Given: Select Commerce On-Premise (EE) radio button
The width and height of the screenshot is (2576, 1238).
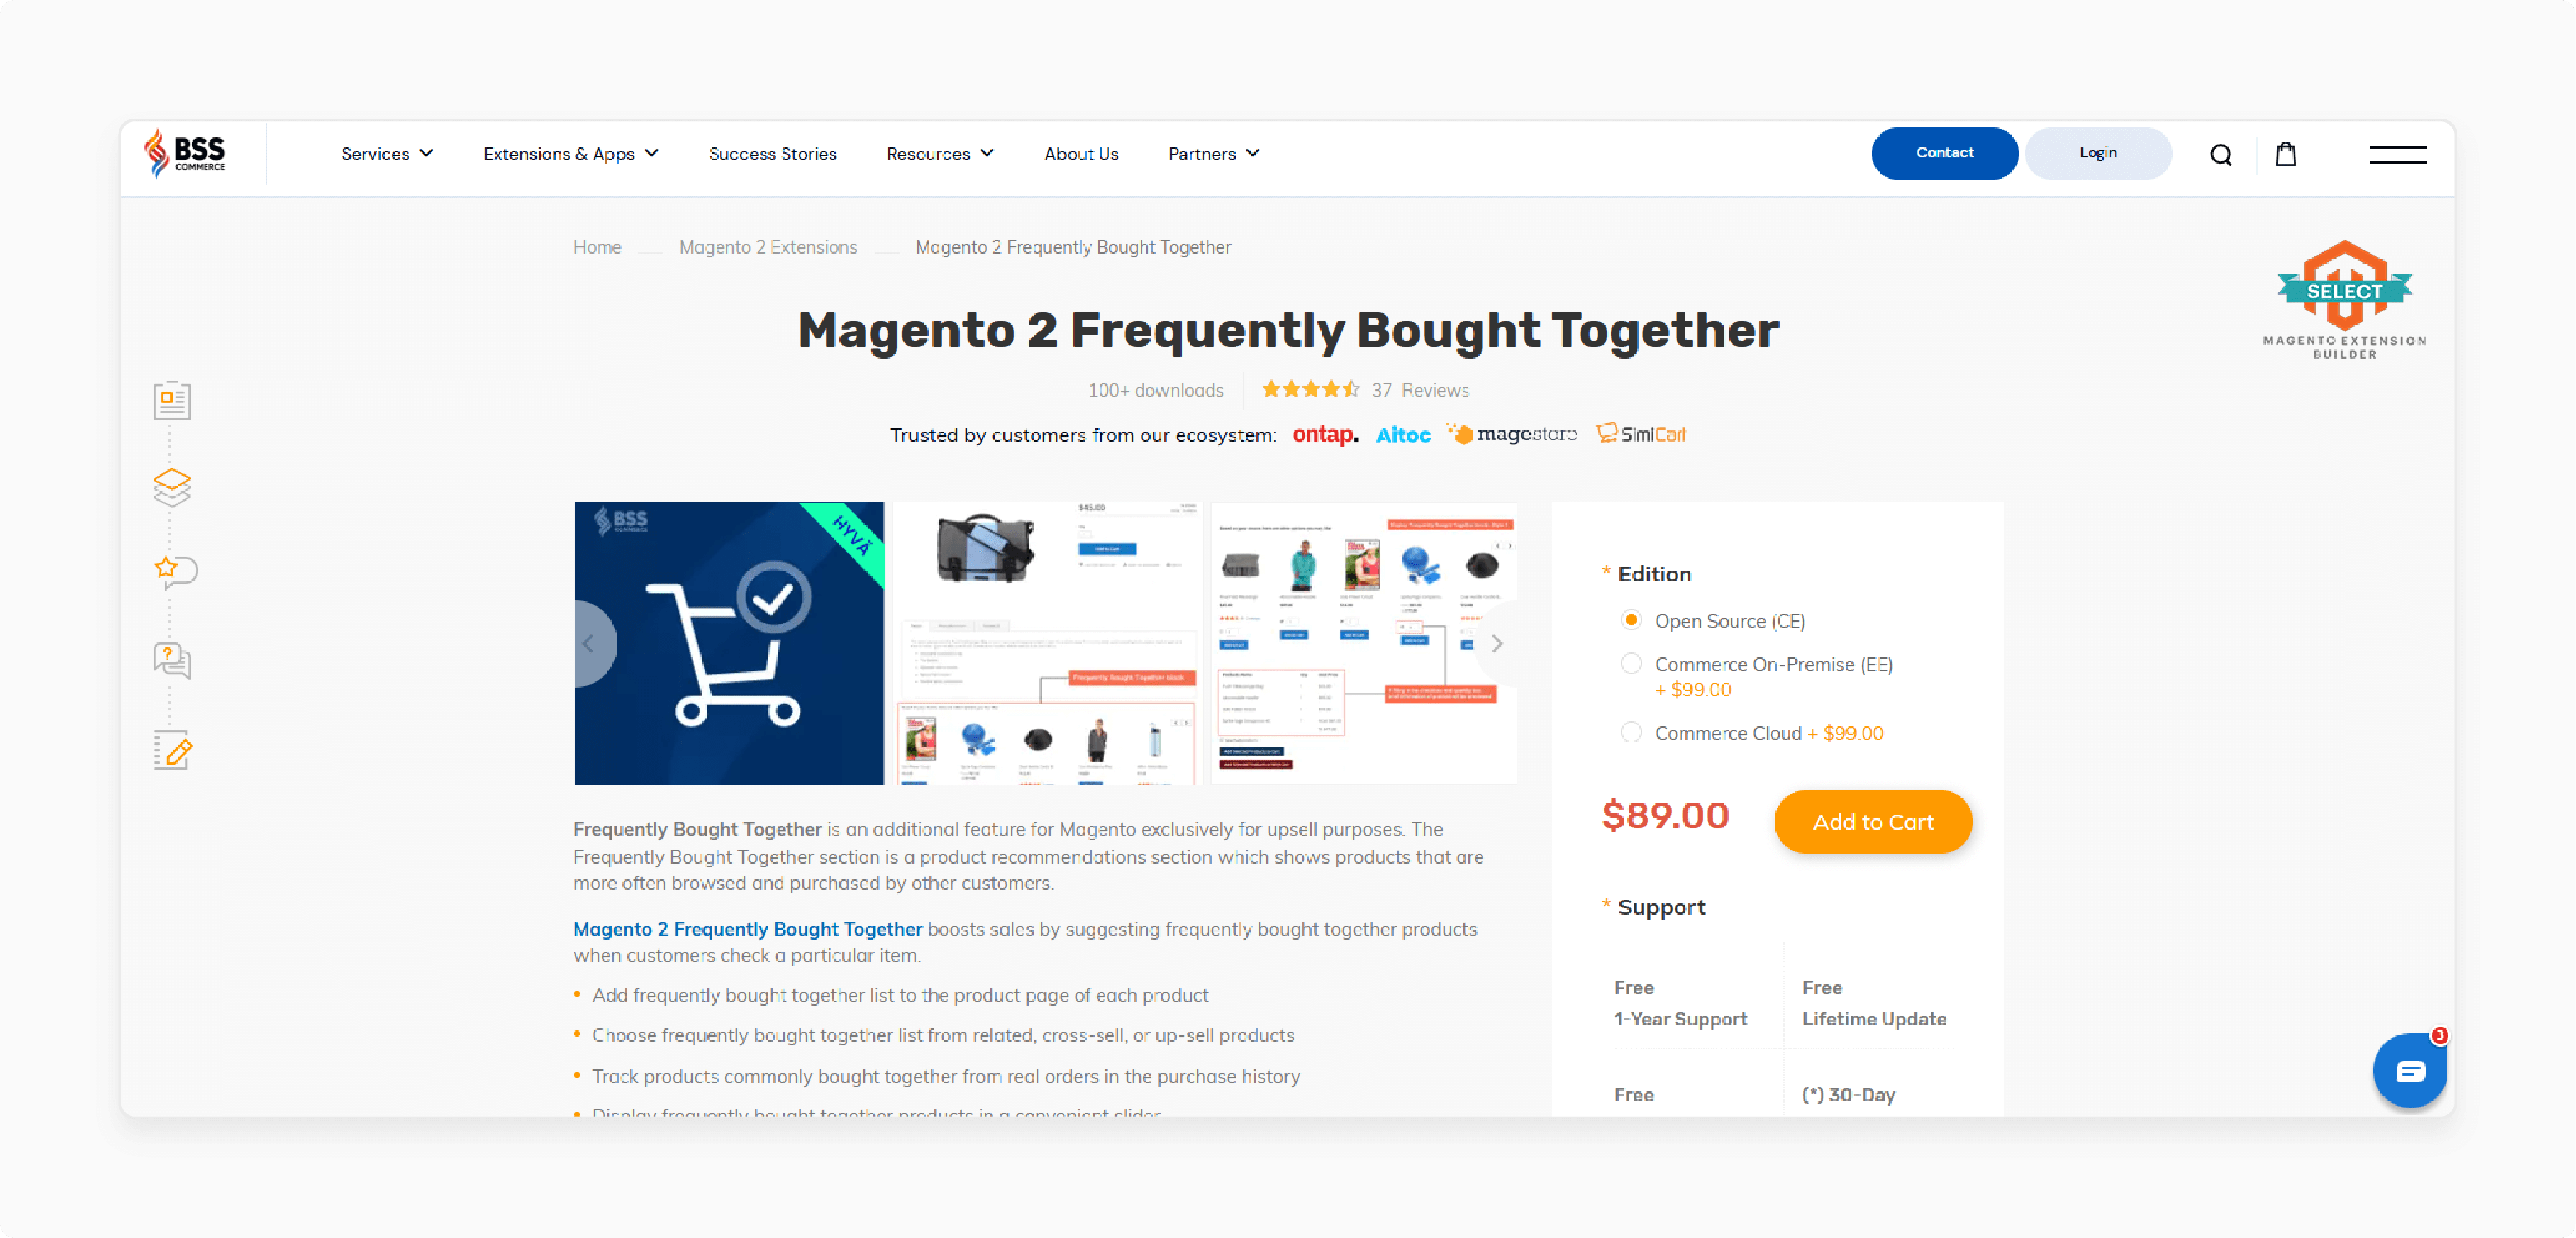Looking at the screenshot, I should click(1629, 663).
